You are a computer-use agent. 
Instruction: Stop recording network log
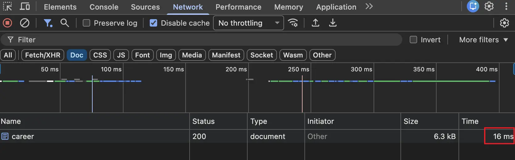(x=7, y=23)
